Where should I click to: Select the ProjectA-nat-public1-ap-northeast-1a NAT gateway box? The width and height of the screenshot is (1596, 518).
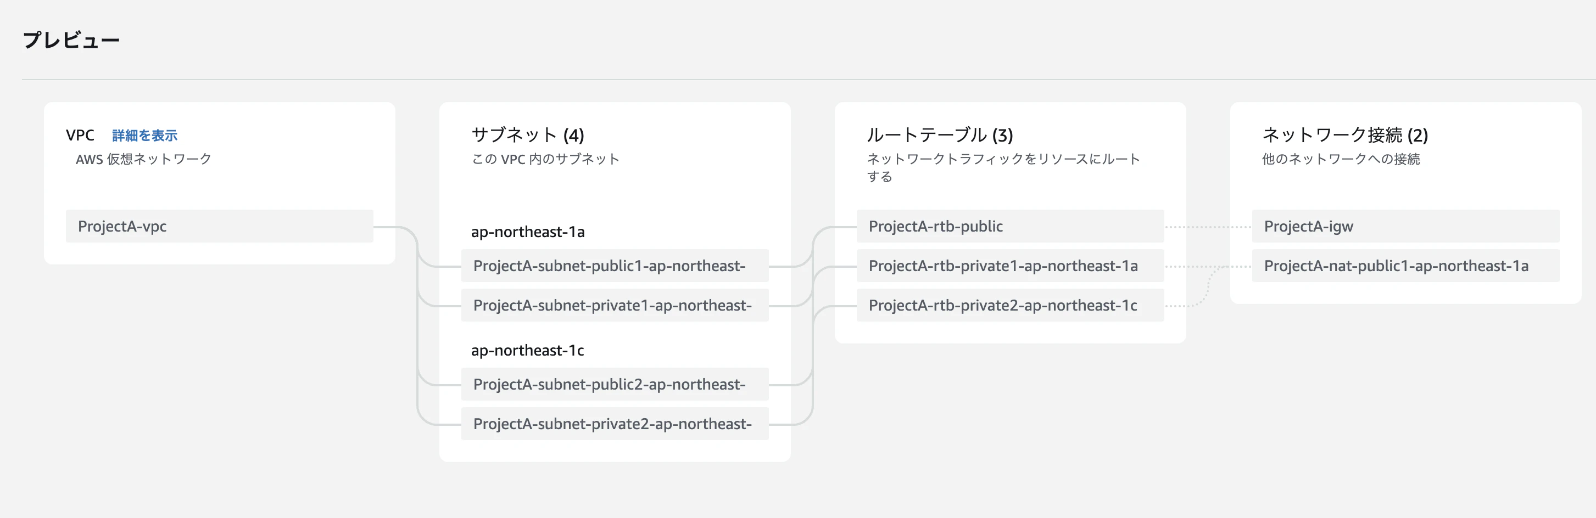pos(1404,266)
